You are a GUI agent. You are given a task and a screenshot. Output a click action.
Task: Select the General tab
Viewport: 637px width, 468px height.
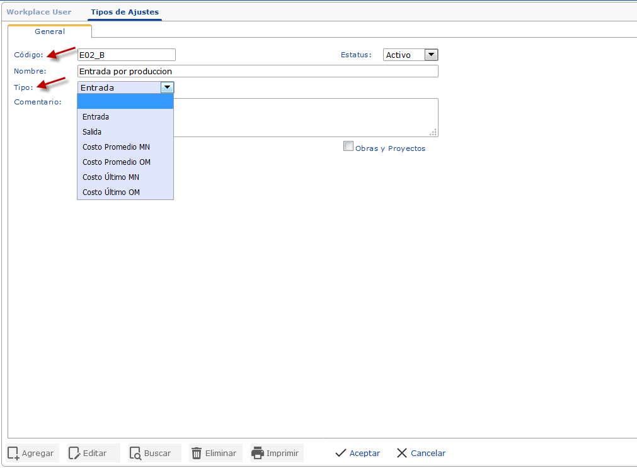click(x=50, y=31)
